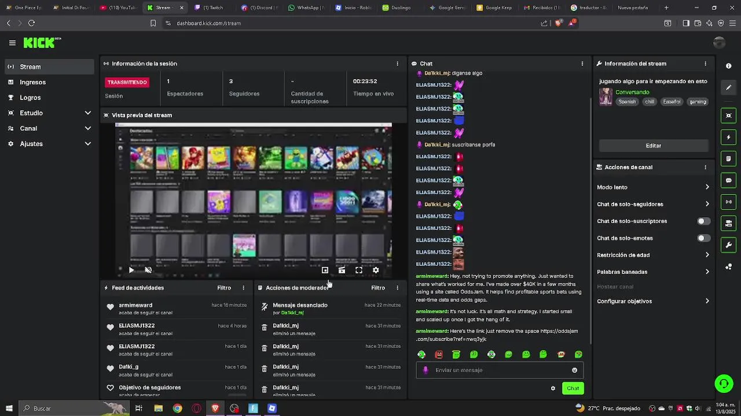
Task: Click the Conversando category link
Action: [x=632, y=92]
